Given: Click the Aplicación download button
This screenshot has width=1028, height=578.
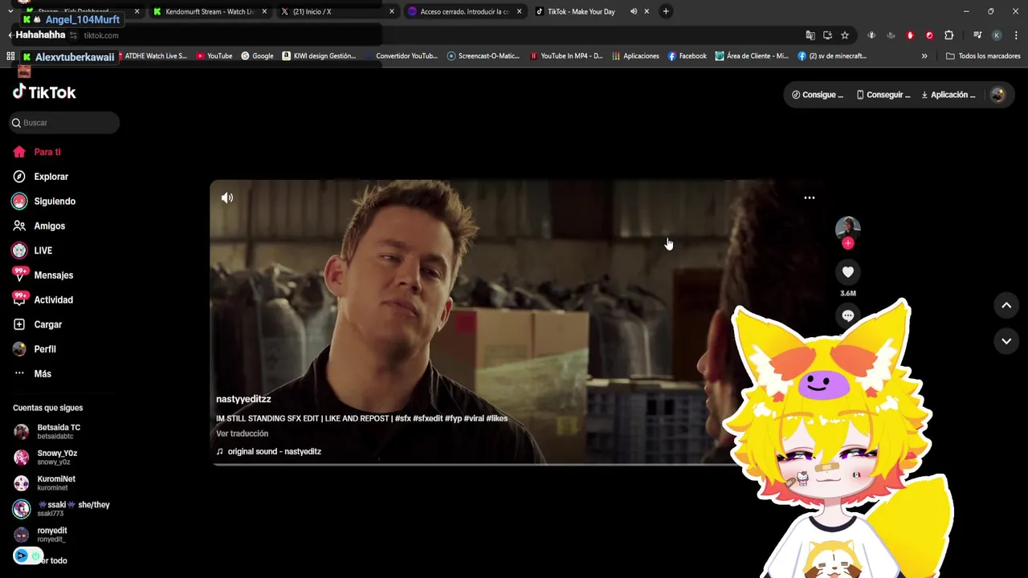Looking at the screenshot, I should (x=948, y=95).
